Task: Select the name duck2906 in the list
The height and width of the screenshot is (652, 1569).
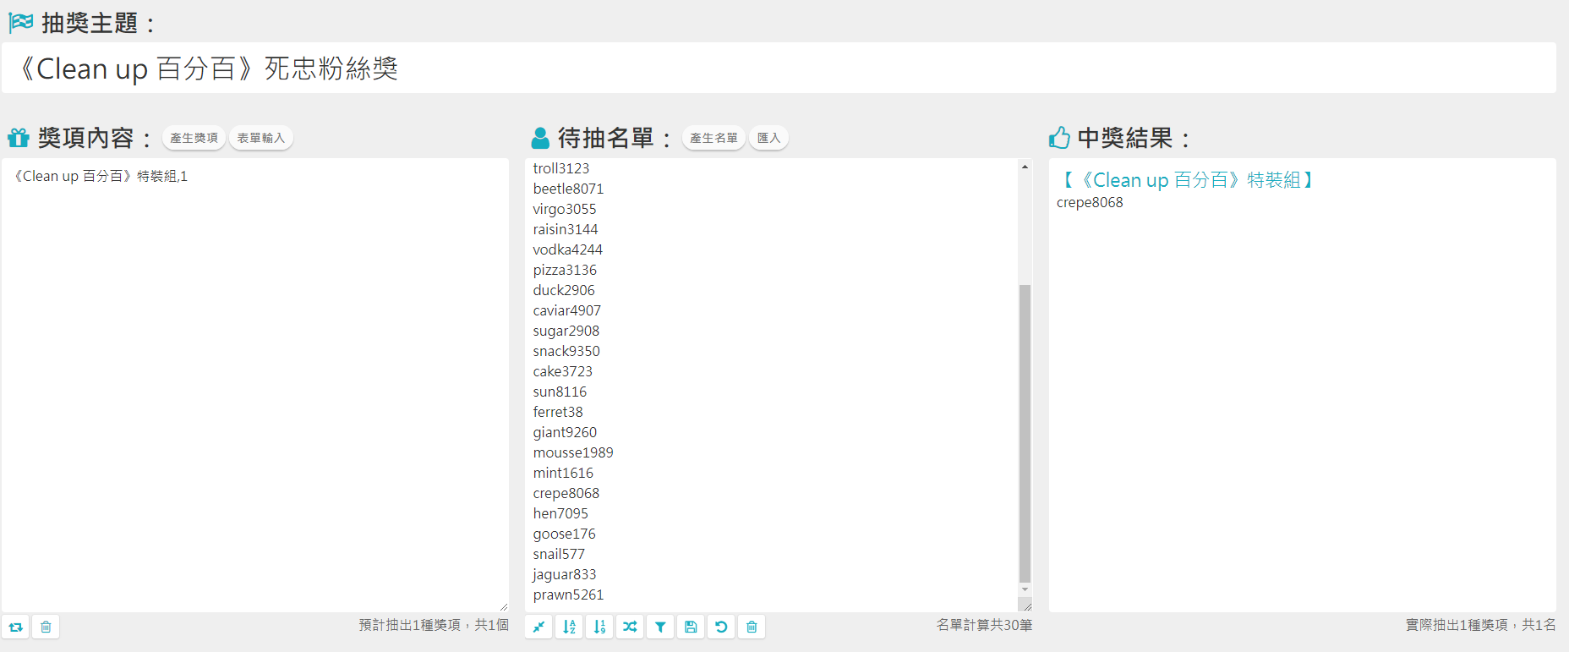Action: pyautogui.click(x=564, y=290)
